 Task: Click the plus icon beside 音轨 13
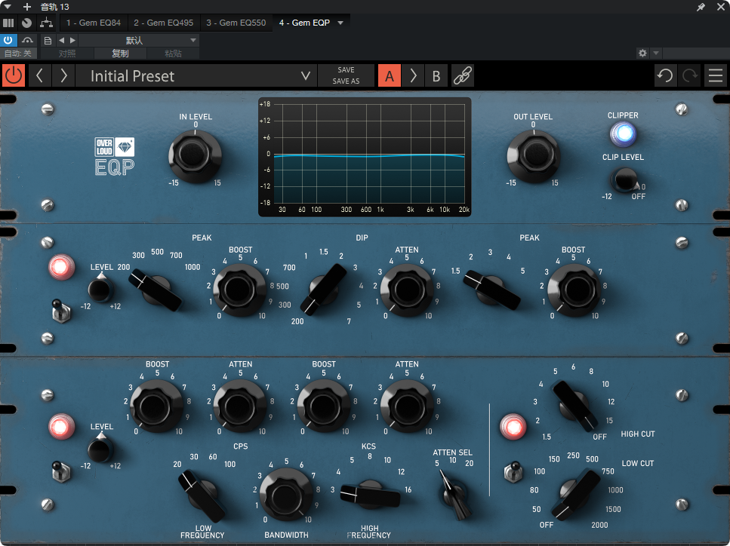click(27, 7)
